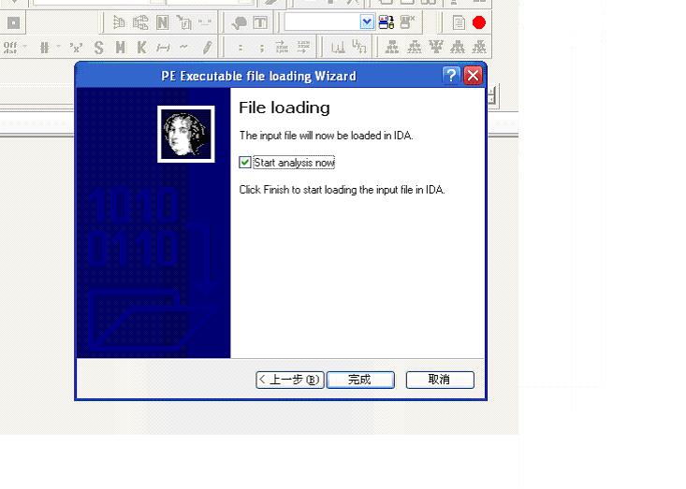
Task: Click the quoted dots string icon
Action: click(205, 22)
